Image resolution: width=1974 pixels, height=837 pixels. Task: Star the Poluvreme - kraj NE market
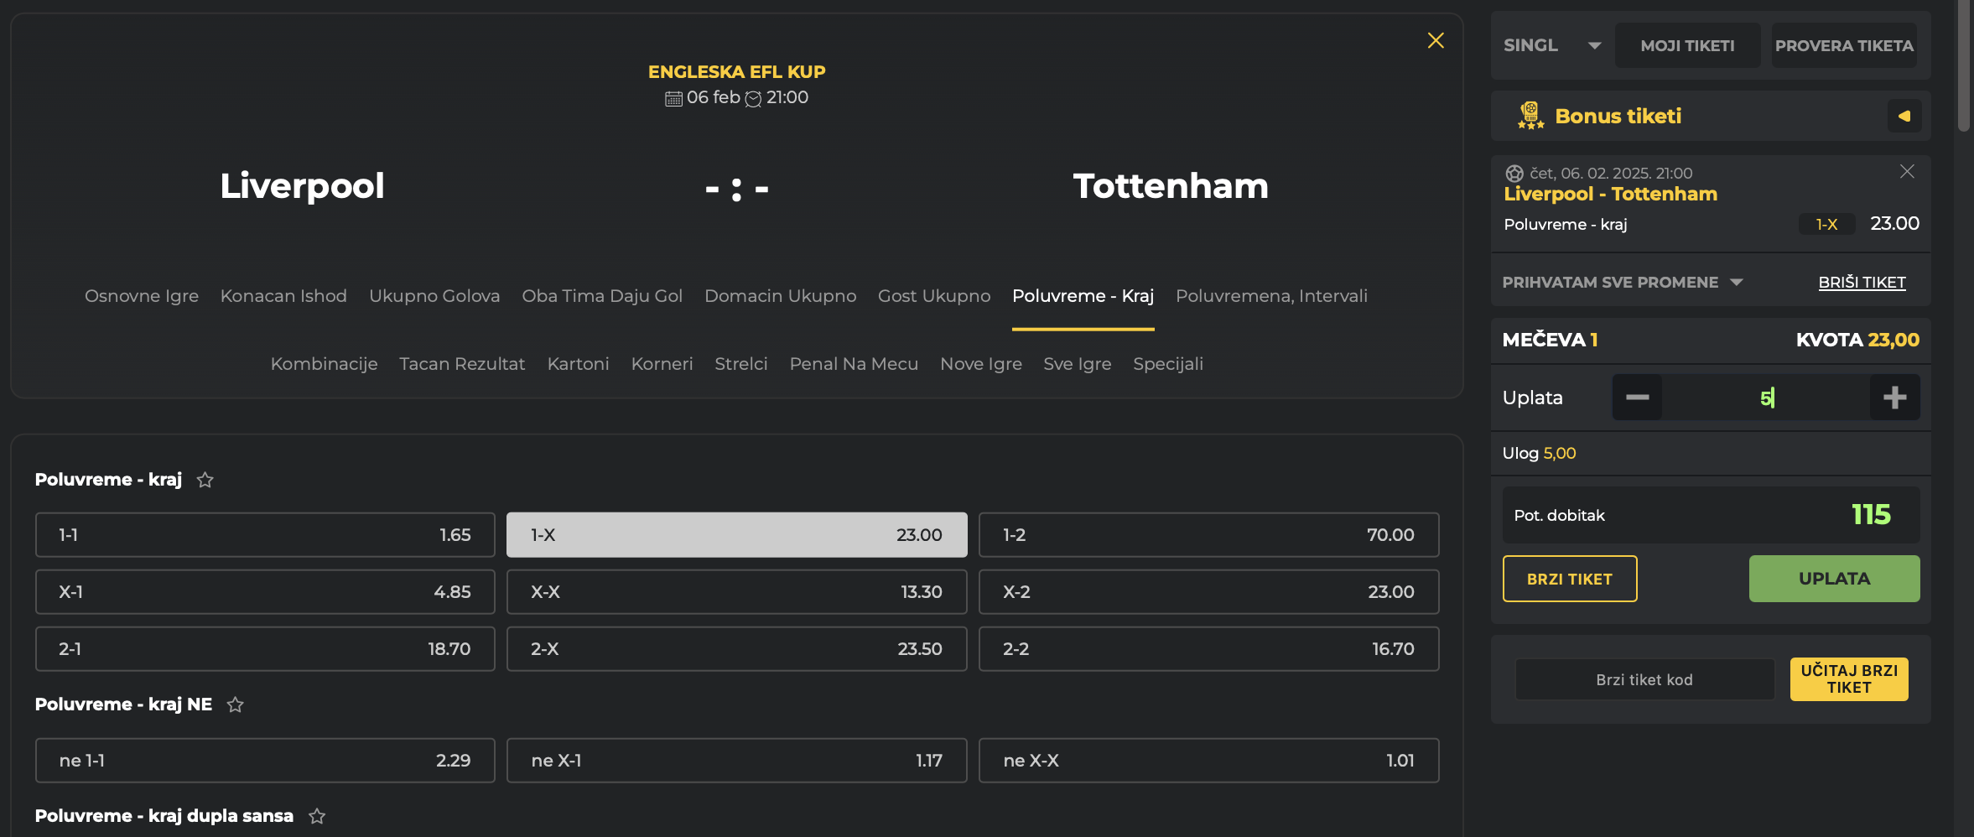coord(236,704)
